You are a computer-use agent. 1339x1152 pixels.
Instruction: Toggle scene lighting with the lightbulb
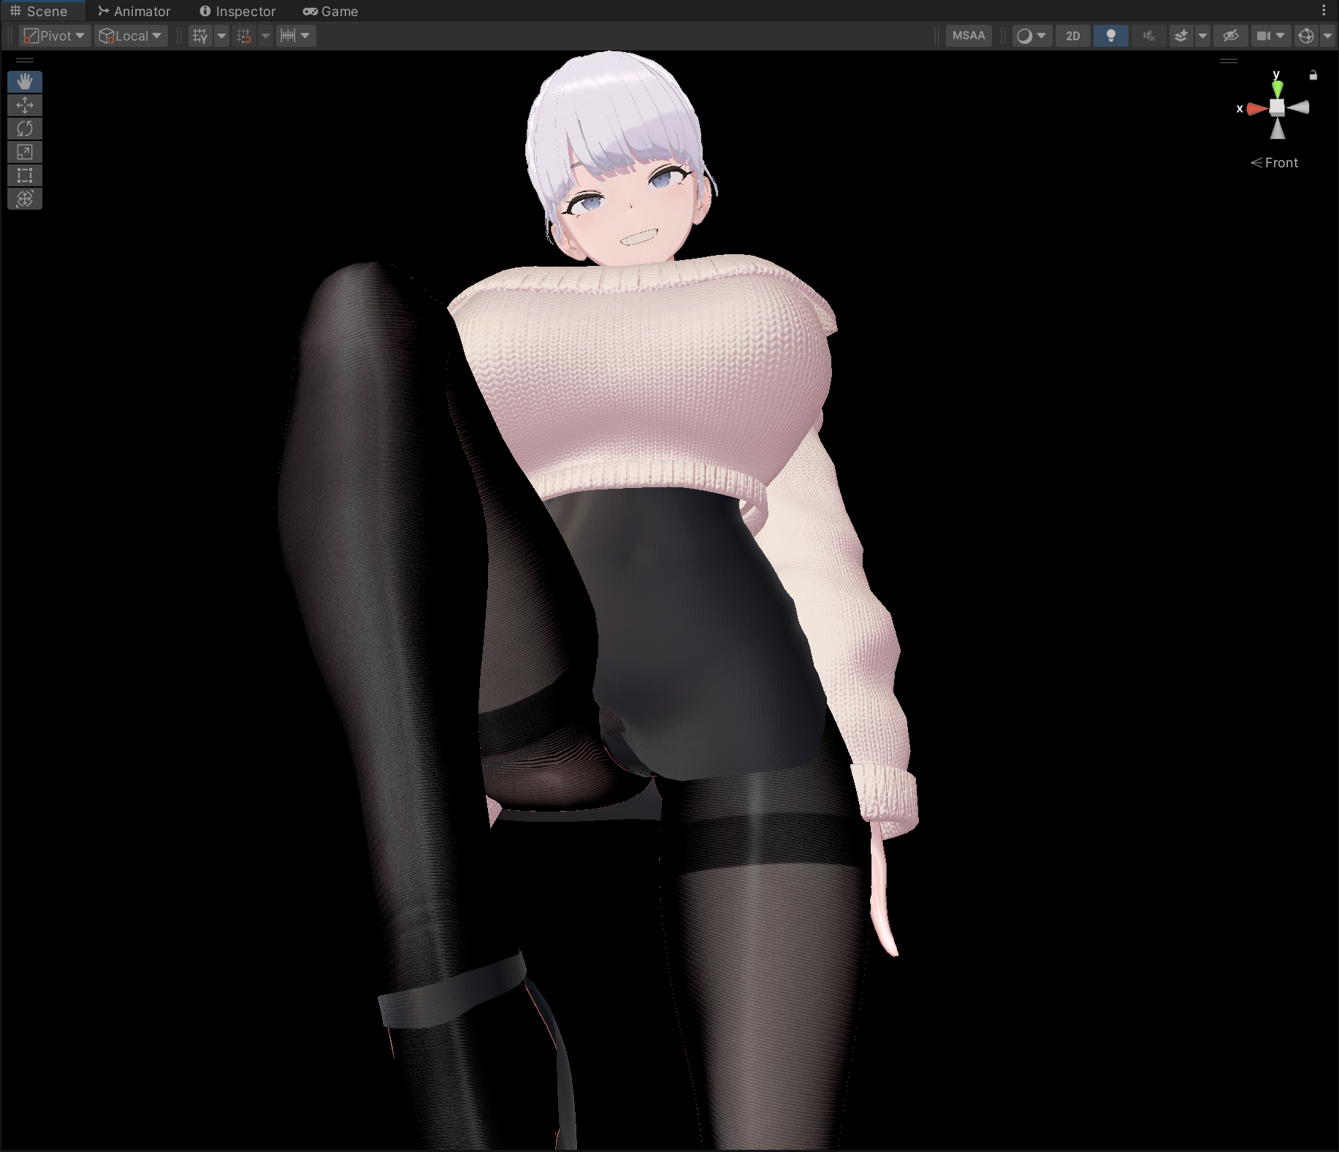[1111, 36]
